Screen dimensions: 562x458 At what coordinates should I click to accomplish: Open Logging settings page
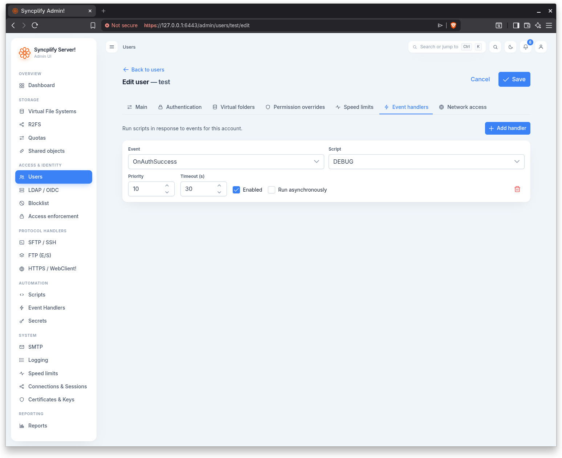click(54, 360)
